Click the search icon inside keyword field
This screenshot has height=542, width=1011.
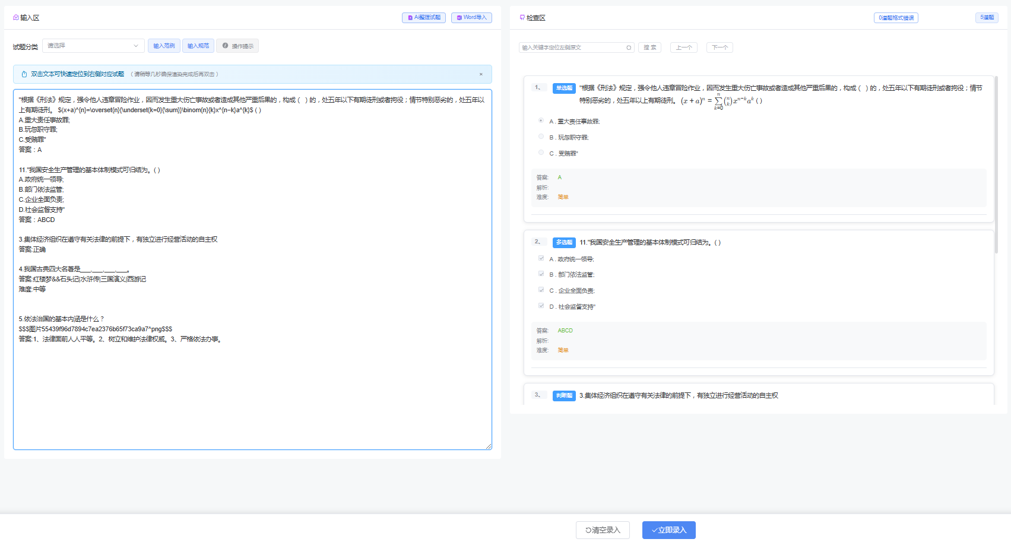click(x=629, y=47)
